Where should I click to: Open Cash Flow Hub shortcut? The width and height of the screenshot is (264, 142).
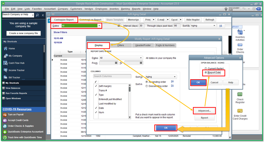(16, 63)
